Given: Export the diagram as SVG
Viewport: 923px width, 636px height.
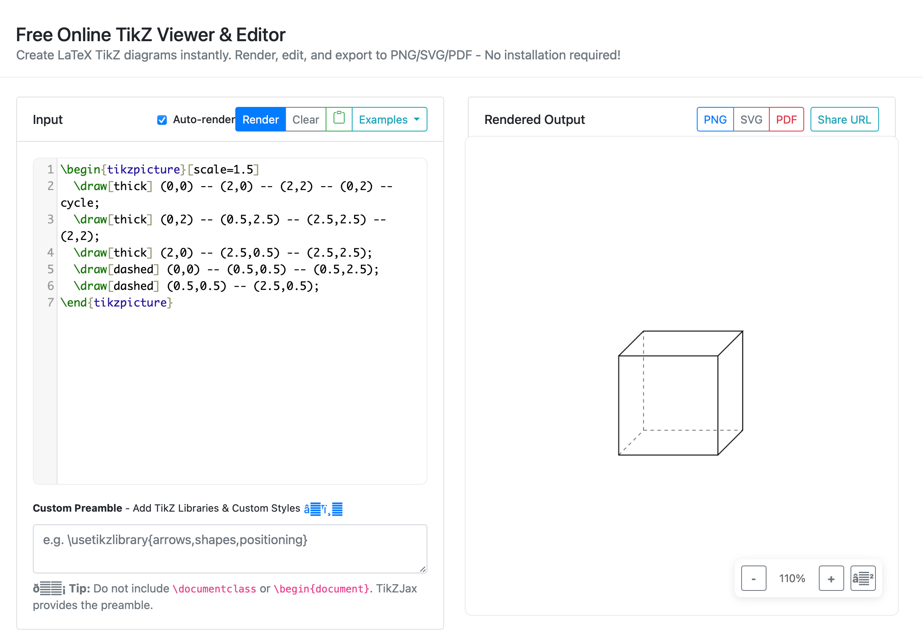Looking at the screenshot, I should pyautogui.click(x=751, y=119).
